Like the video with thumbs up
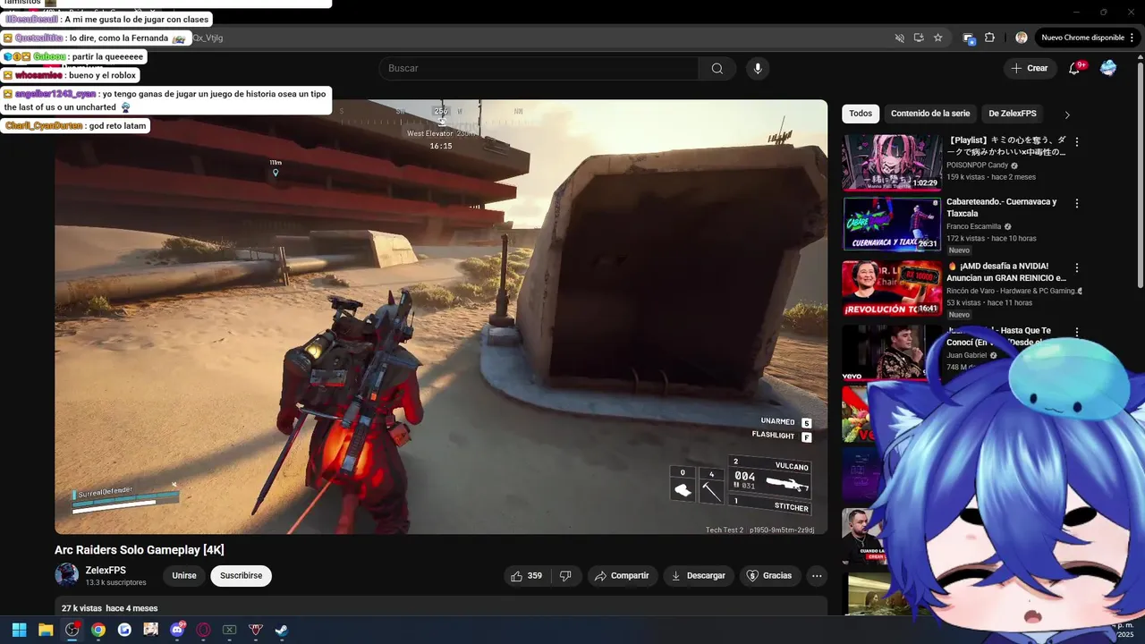Image resolution: width=1145 pixels, height=644 pixels. 516,576
